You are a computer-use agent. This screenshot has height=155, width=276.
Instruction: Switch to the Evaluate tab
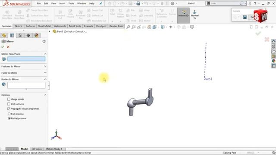coord(88,26)
